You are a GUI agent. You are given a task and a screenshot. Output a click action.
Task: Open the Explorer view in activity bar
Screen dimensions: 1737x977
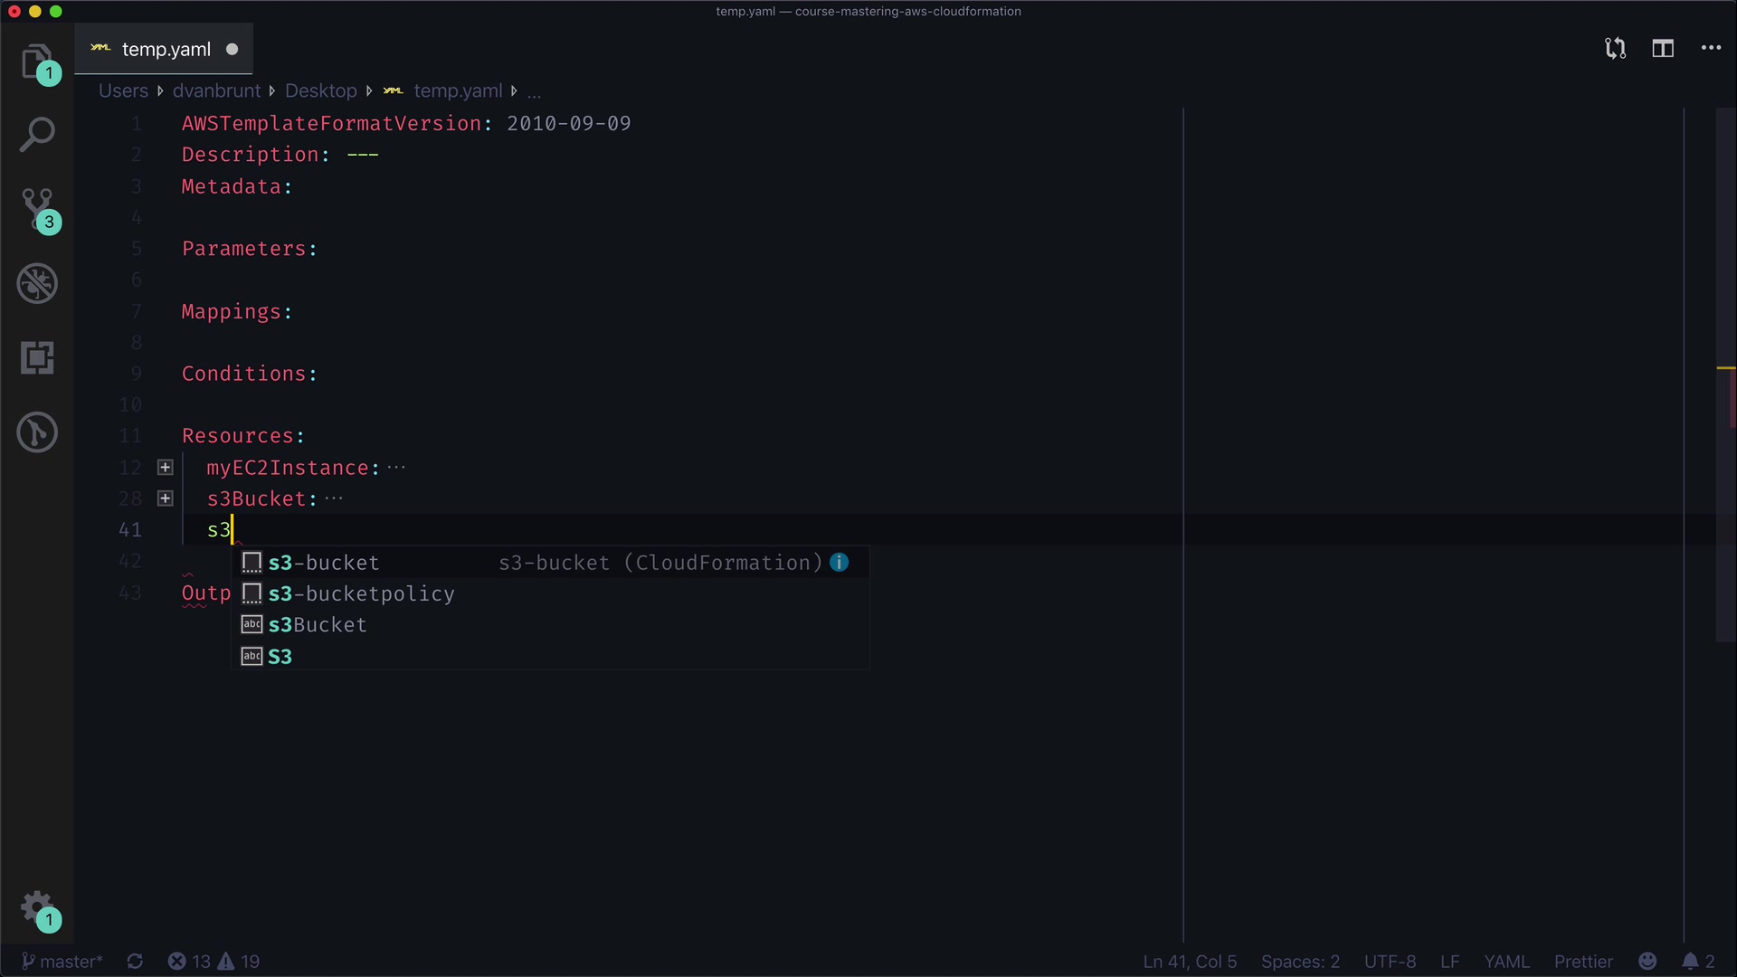pyautogui.click(x=37, y=62)
